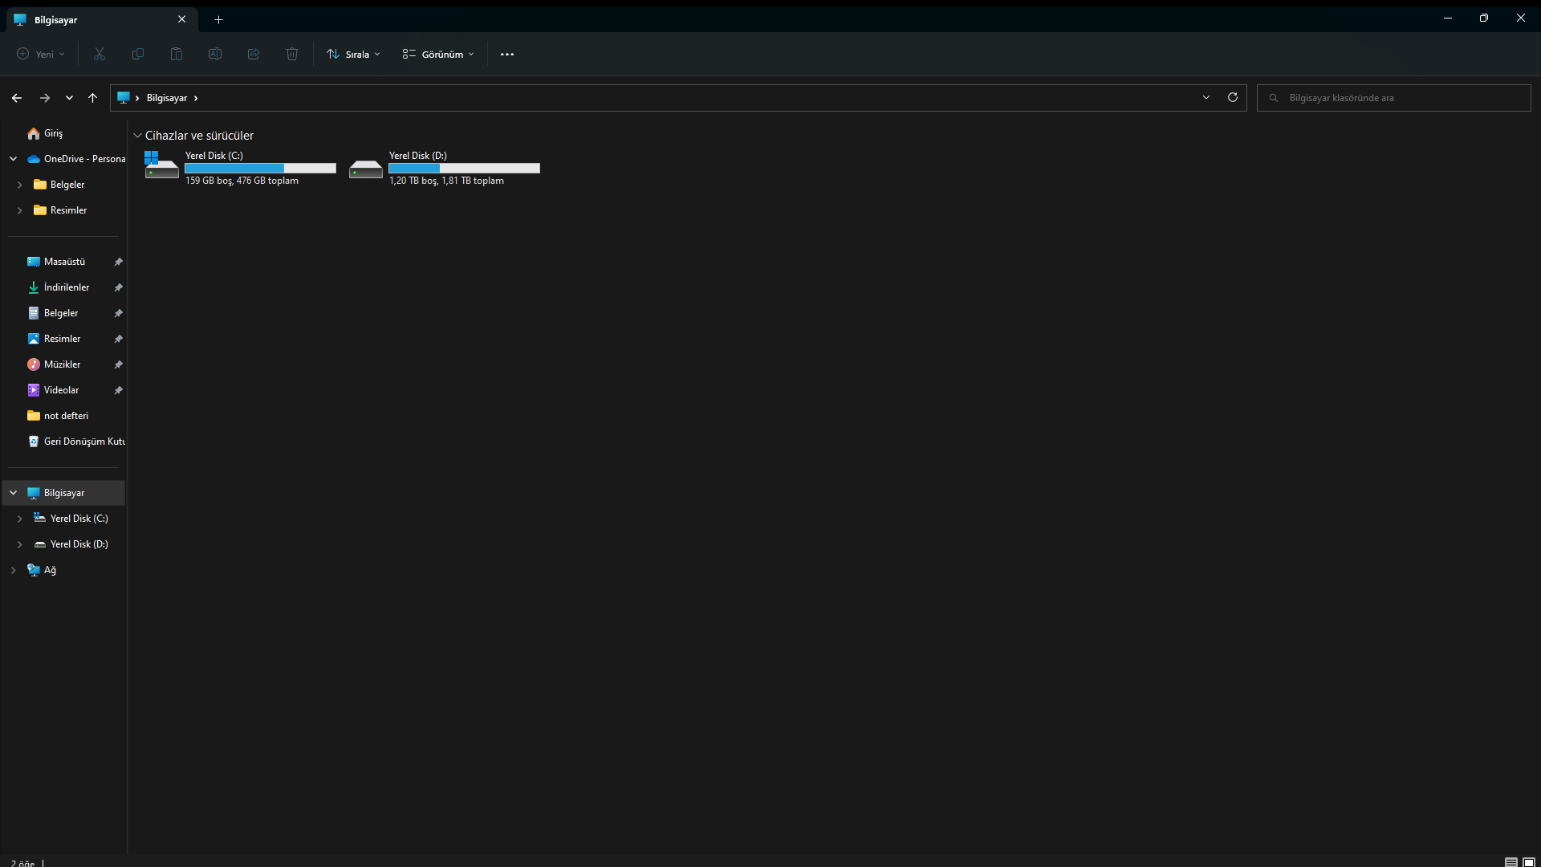Add a new tab with plus button
Image resolution: width=1541 pixels, height=867 pixels.
pyautogui.click(x=218, y=19)
